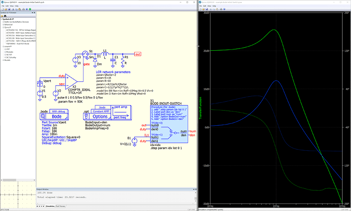Expand the SiC FET tree node
Screen dimensions: 351x211
[x=5, y=55]
